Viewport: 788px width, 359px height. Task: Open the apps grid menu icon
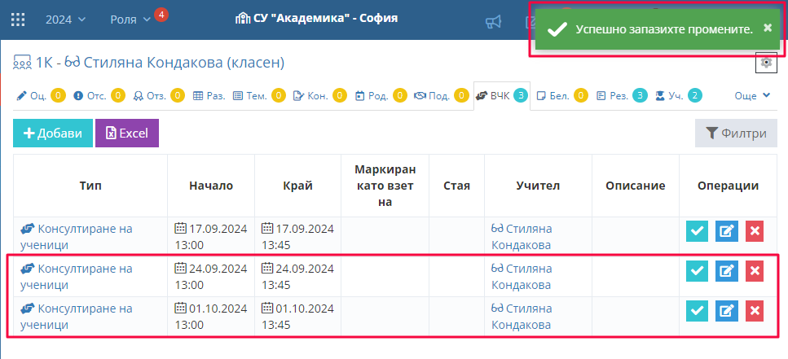tap(17, 19)
